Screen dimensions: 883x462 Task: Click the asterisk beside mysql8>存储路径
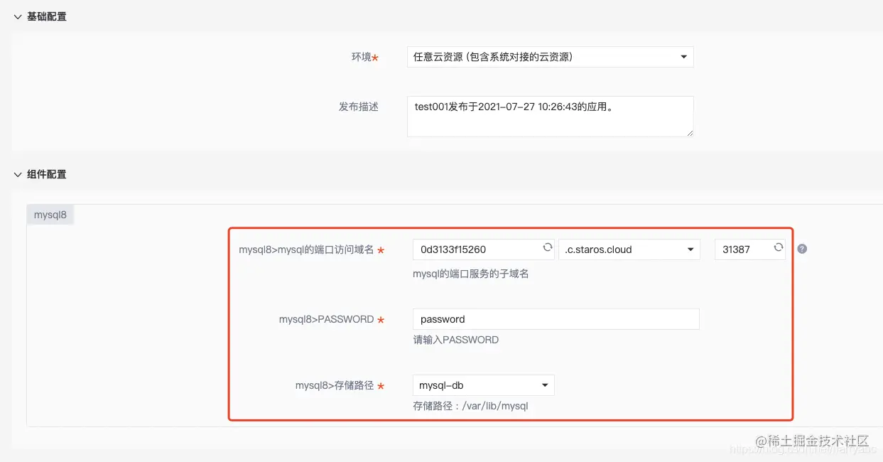pos(380,385)
